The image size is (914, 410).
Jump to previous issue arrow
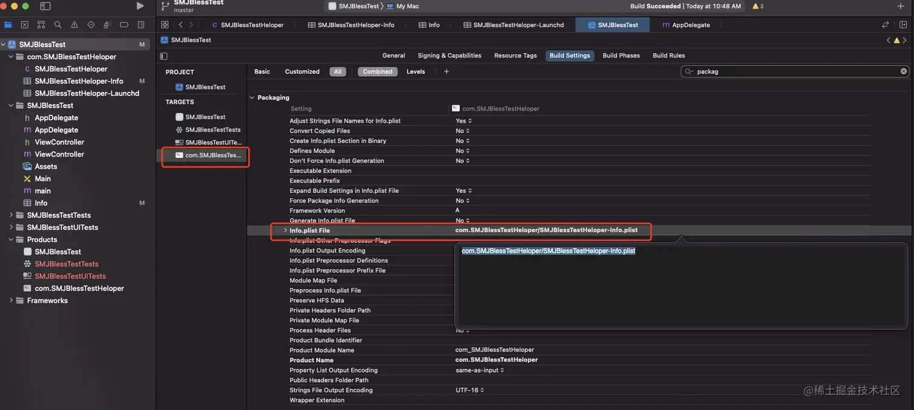(889, 40)
